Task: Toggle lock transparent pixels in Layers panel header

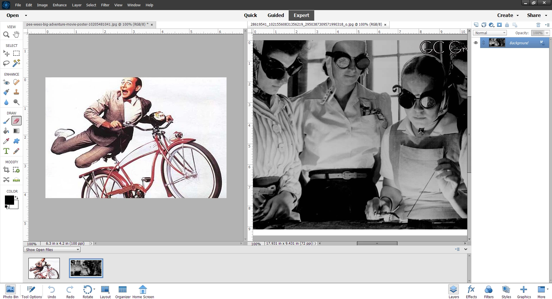Action: 515,25
